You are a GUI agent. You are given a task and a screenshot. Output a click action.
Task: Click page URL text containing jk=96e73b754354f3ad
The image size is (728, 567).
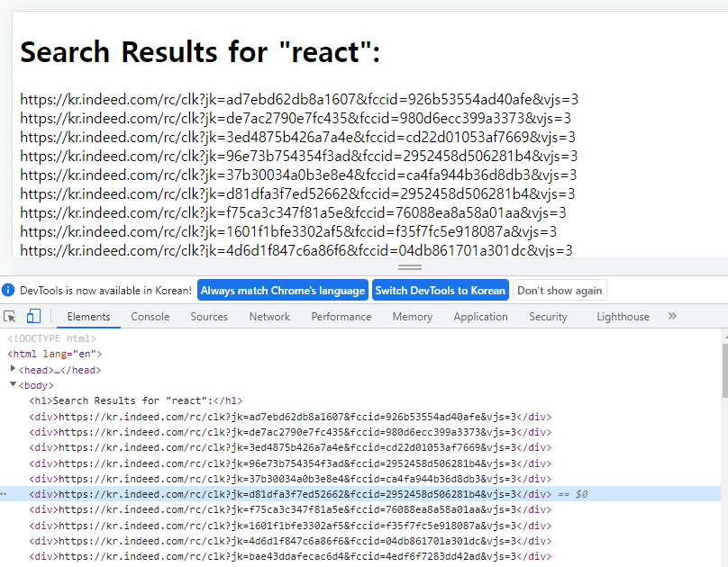click(x=299, y=157)
